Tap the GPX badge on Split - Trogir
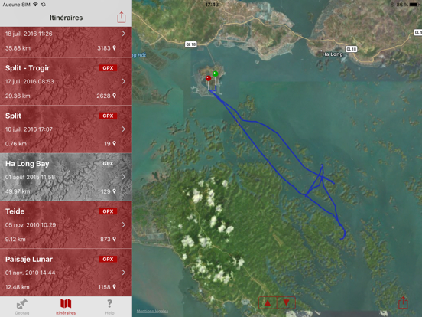 108,68
